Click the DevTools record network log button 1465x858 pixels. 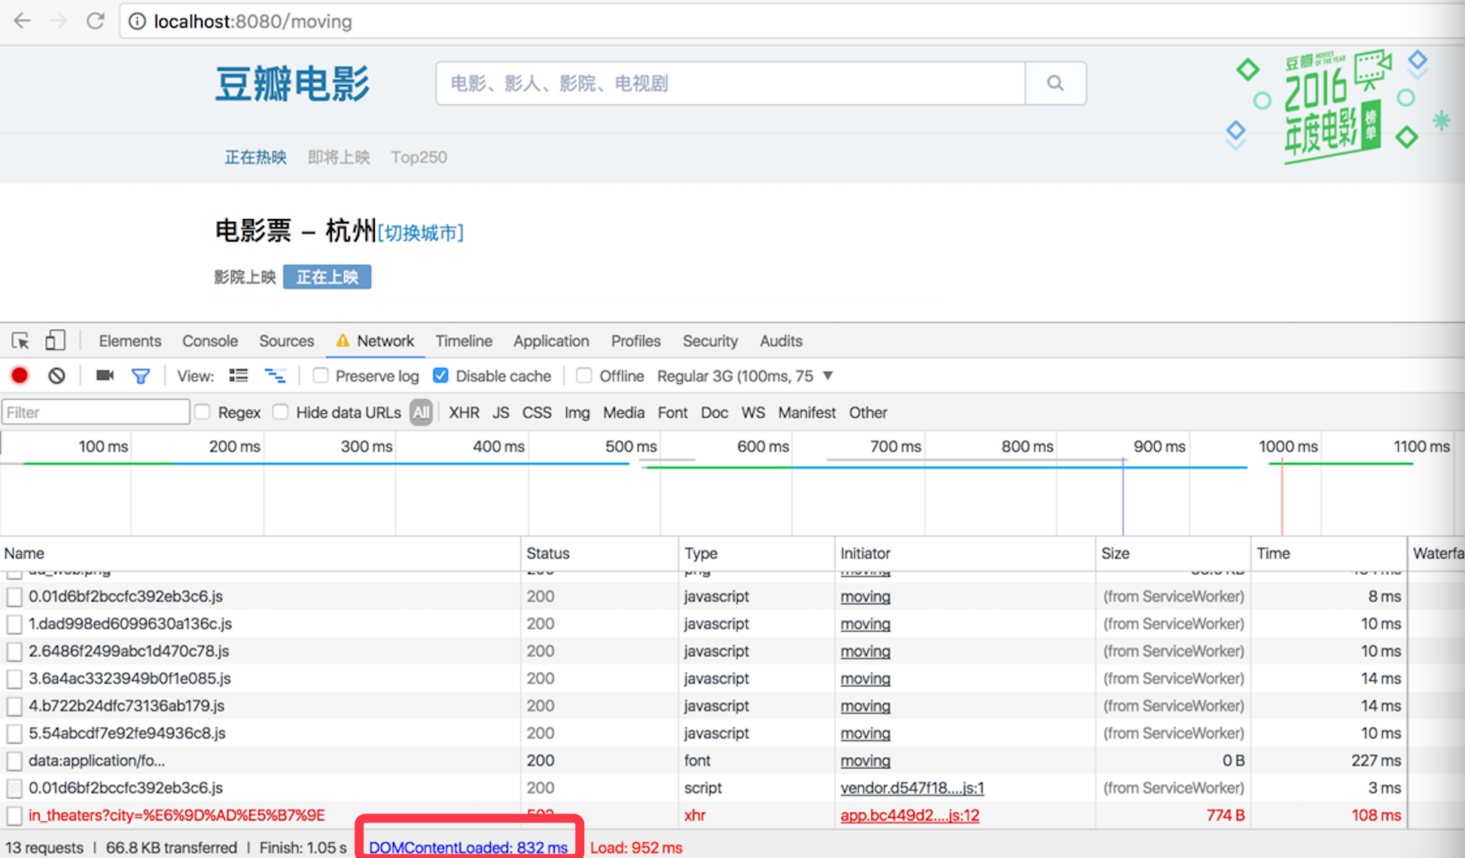(20, 376)
